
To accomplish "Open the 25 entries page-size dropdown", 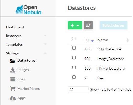I will (78, 89).
